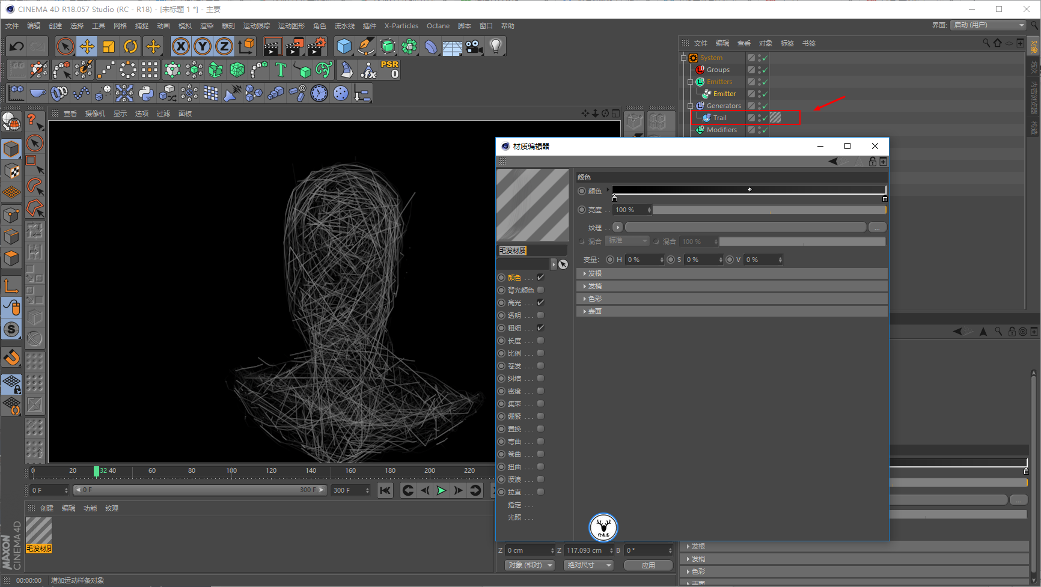This screenshot has width=1041, height=587.
Task: Enable the 背光颜色 channel checkbox
Action: (x=540, y=290)
